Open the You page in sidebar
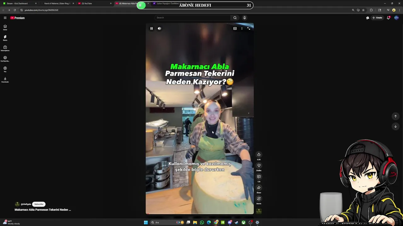403x226 pixels. coord(5,69)
